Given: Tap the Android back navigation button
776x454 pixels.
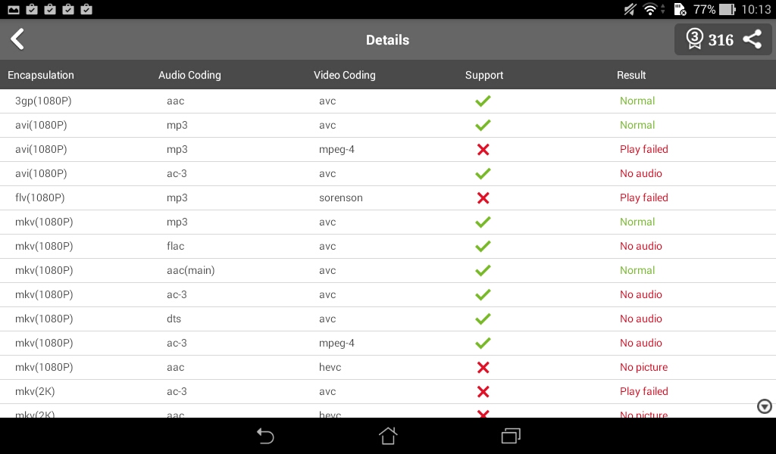Looking at the screenshot, I should coord(265,436).
